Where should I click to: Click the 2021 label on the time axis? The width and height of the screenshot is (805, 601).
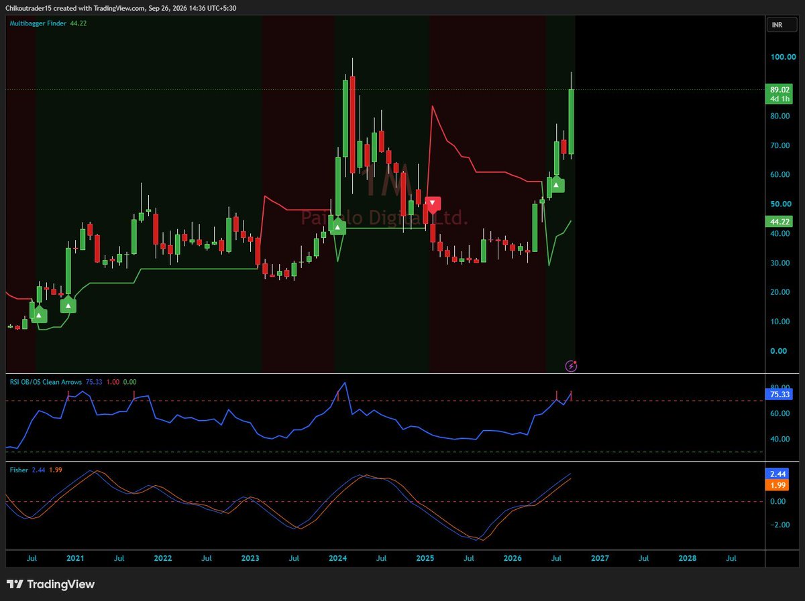[75, 557]
